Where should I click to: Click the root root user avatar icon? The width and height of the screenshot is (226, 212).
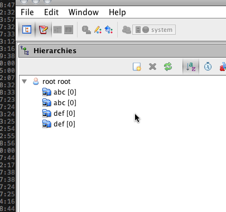pos(36,82)
